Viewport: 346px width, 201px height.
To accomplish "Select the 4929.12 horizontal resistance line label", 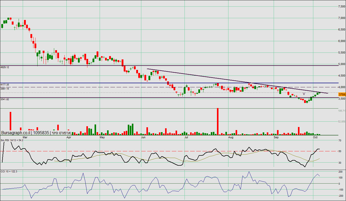I will tap(5, 67).
